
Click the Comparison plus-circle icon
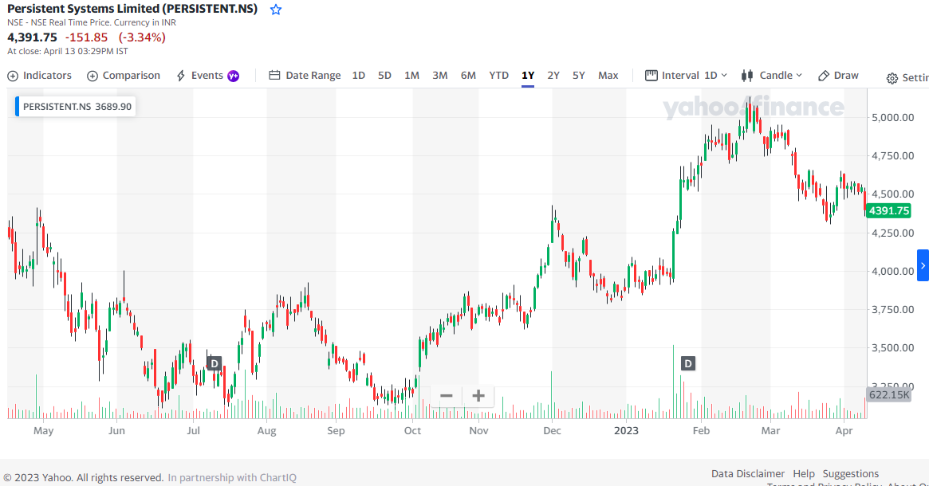click(x=93, y=76)
